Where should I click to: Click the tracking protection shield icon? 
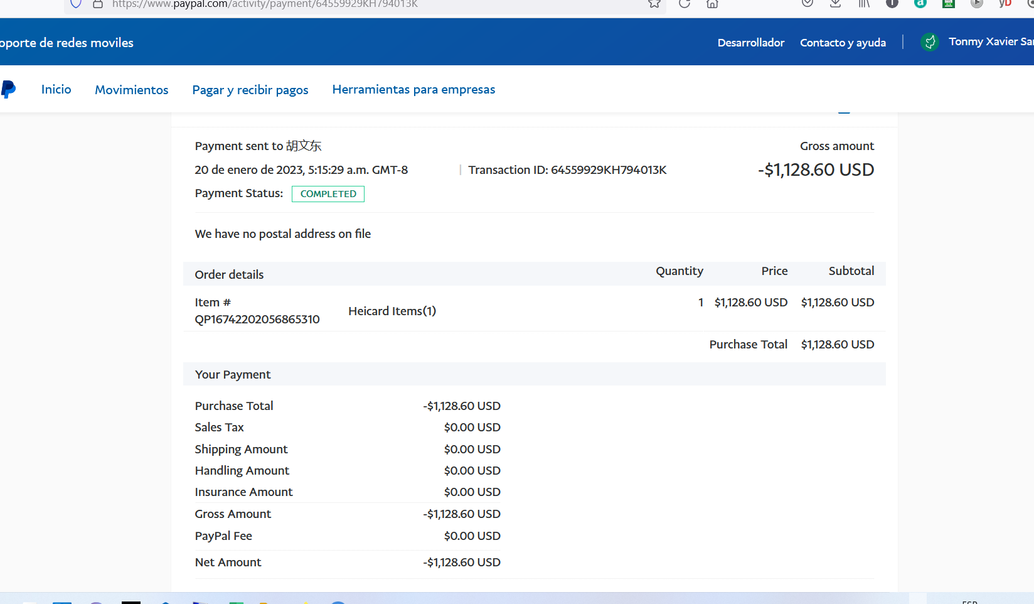click(x=76, y=4)
